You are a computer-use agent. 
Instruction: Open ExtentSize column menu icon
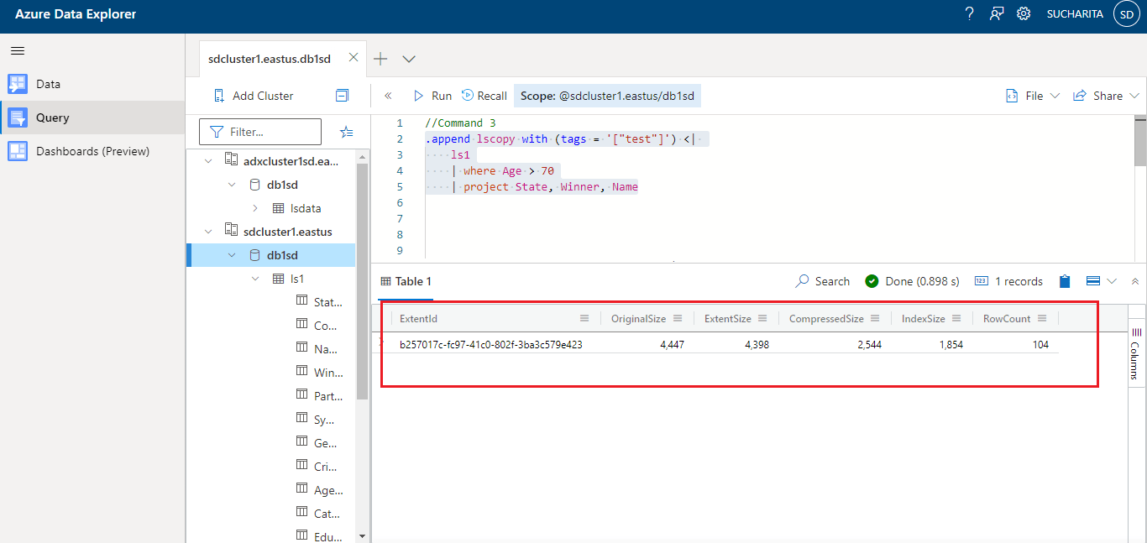click(x=762, y=318)
